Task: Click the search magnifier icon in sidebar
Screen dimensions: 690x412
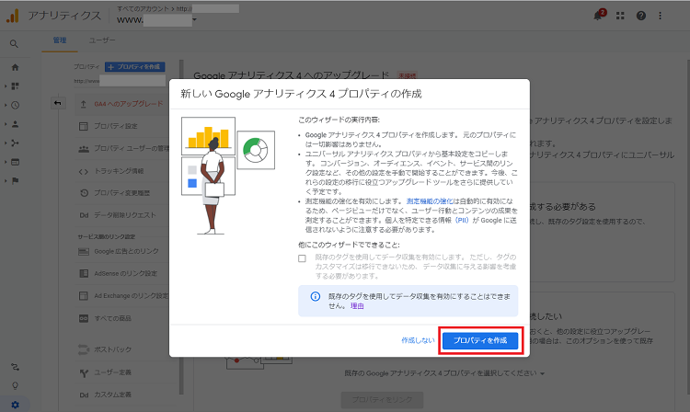Action: [x=14, y=44]
